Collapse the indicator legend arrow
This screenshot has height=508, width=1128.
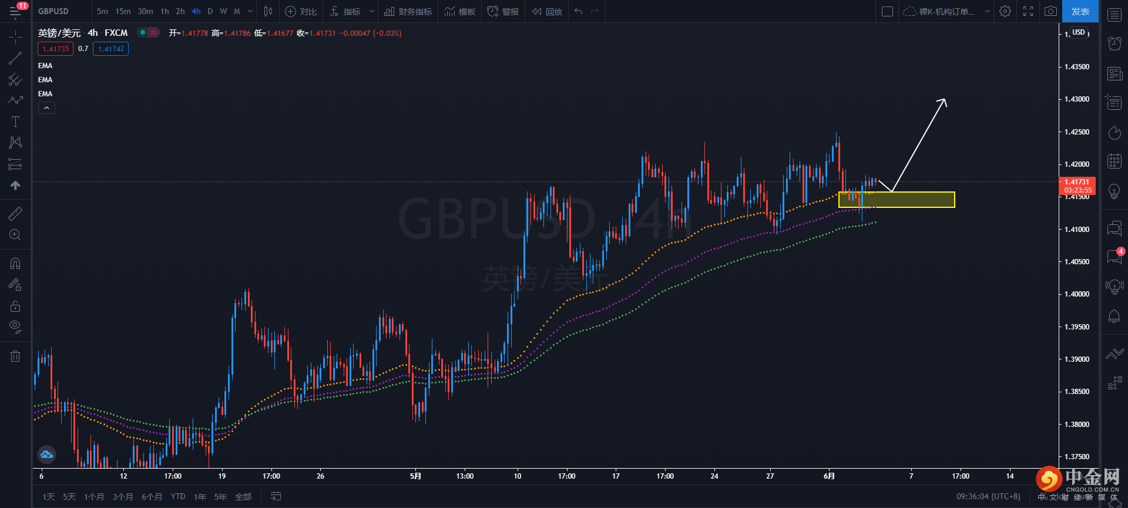(x=46, y=107)
